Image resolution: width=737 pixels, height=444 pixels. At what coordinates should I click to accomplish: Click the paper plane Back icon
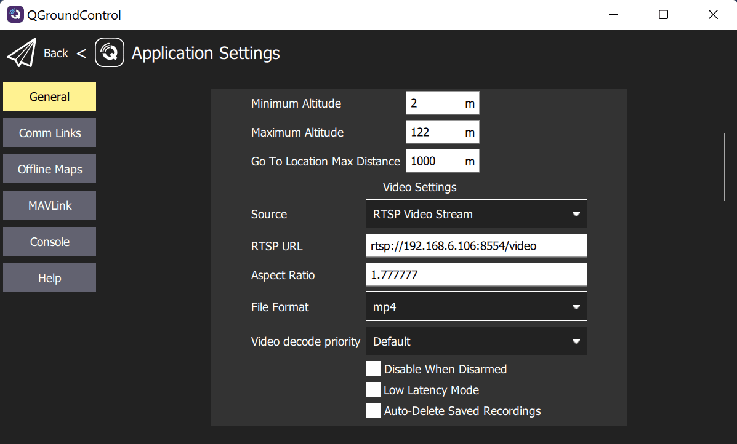tap(22, 54)
